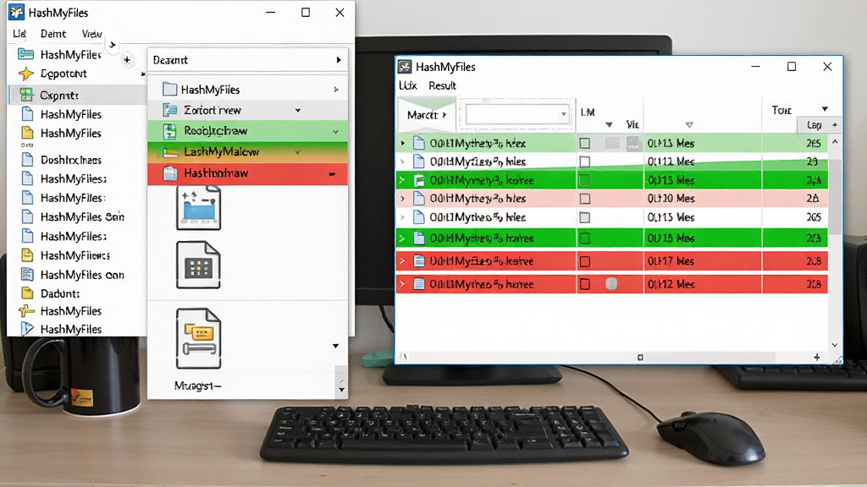The height and width of the screenshot is (487, 867).
Task: Click the Lep + button
Action: 820,125
